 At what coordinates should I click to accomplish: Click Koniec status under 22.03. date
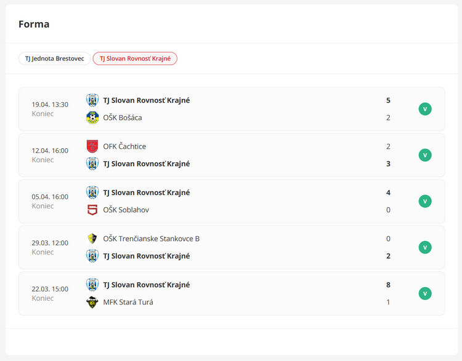point(43,298)
